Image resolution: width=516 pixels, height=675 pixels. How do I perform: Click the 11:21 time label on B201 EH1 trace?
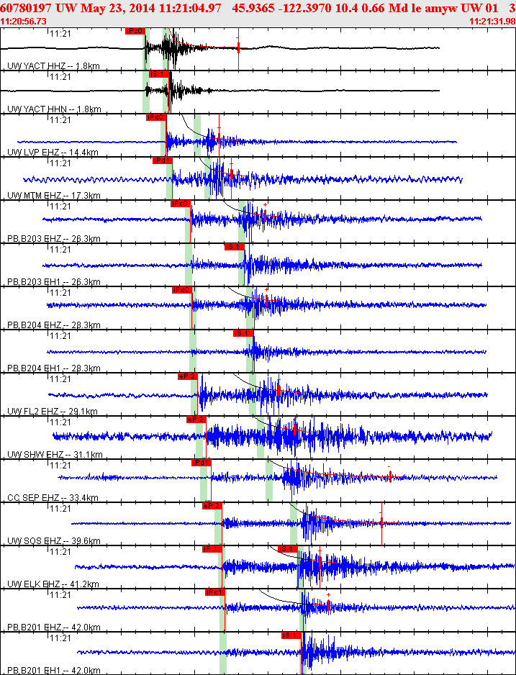(x=60, y=638)
